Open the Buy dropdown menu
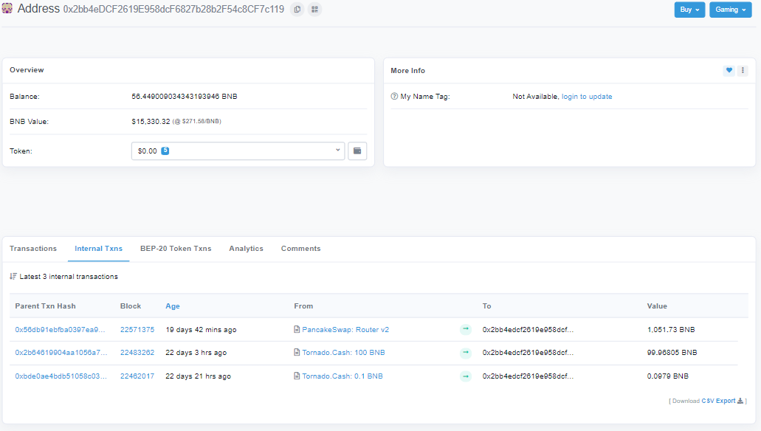This screenshot has width=761, height=431. click(x=689, y=10)
